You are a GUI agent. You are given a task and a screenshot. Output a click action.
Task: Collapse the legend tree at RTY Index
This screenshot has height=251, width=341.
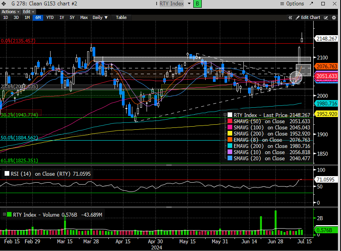tap(225, 115)
